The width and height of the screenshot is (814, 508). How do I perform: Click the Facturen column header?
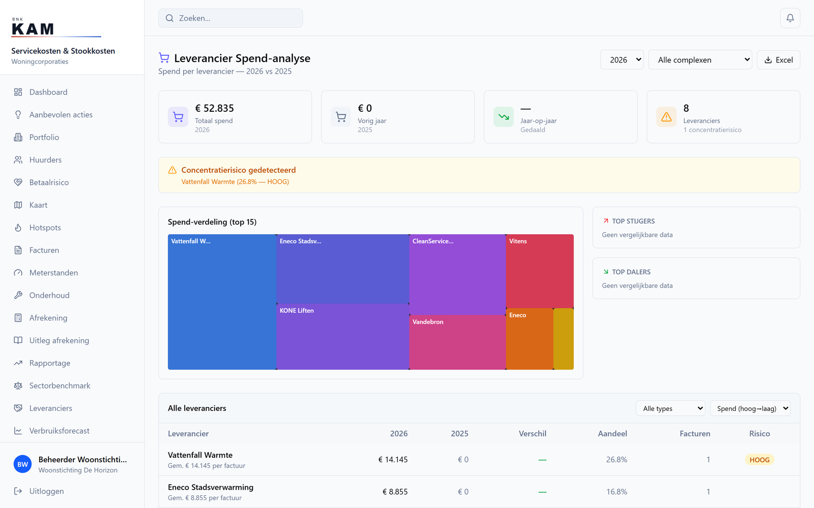pyautogui.click(x=695, y=434)
